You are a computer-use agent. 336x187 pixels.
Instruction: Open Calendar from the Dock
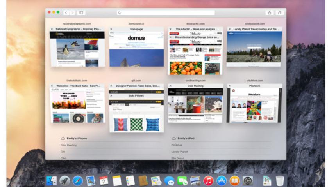[104, 181]
